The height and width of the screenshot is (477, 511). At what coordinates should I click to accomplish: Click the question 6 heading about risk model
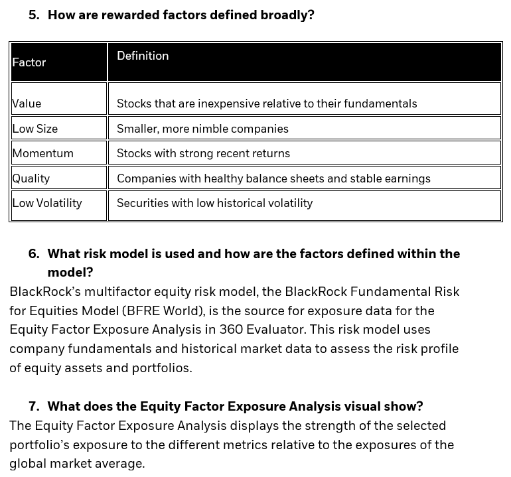point(254,254)
